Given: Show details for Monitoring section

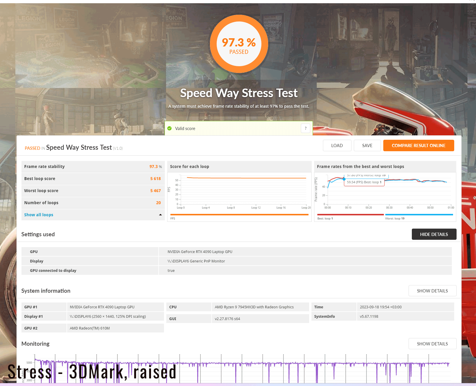Looking at the screenshot, I should 432,344.
